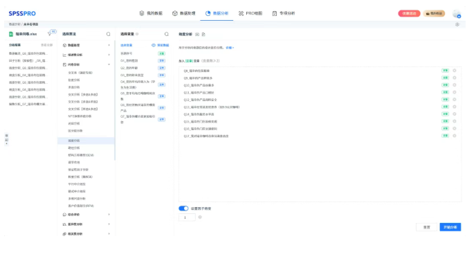Open the first analysis result with Q8
This screenshot has width=476, height=259.
point(28,53)
